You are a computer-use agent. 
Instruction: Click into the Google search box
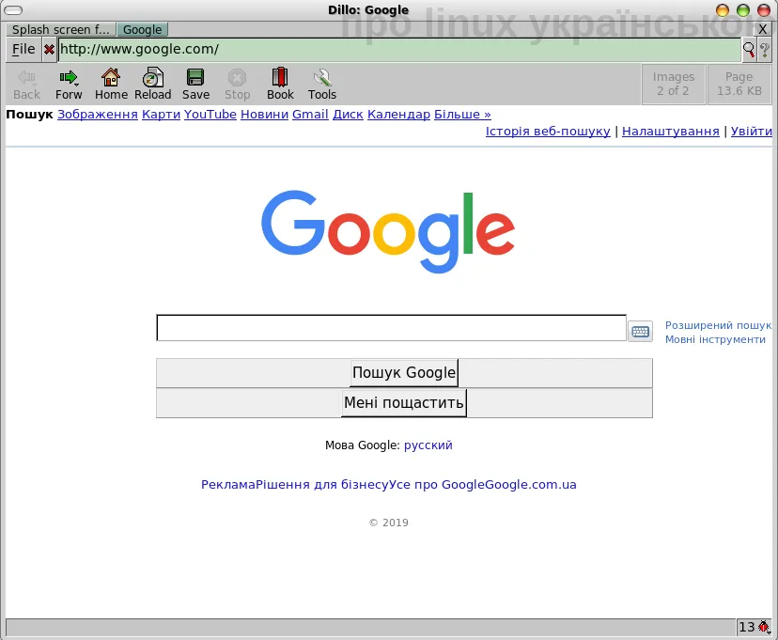(x=392, y=328)
